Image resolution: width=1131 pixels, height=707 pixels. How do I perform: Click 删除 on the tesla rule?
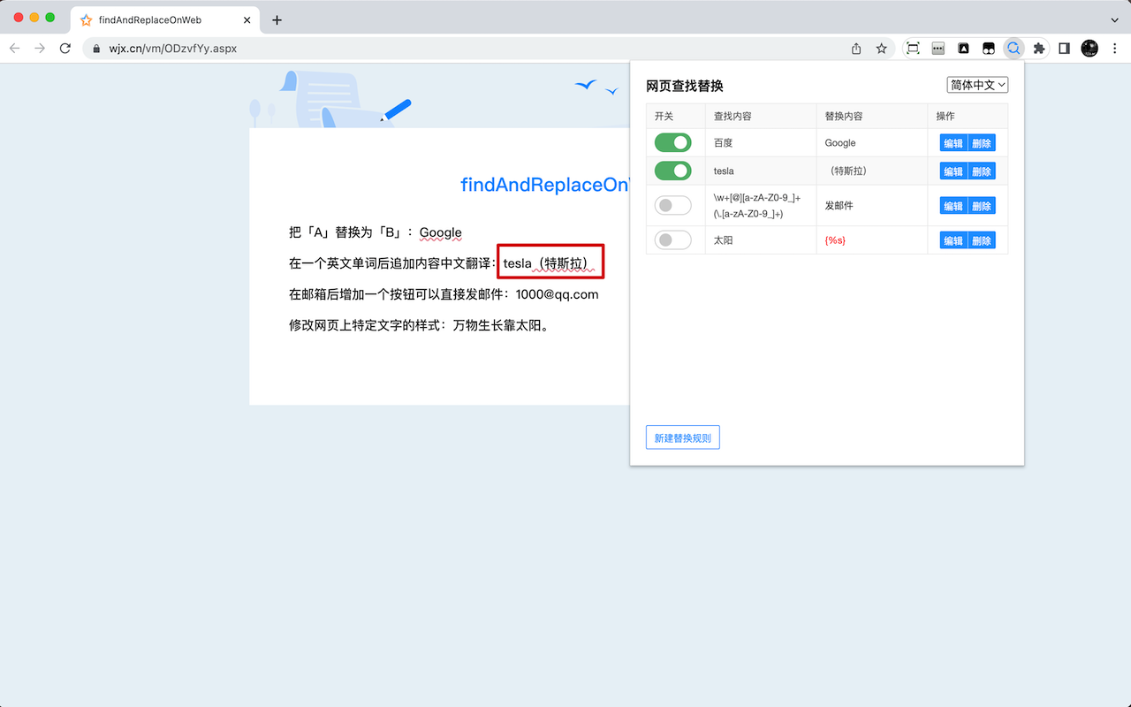pyautogui.click(x=982, y=171)
